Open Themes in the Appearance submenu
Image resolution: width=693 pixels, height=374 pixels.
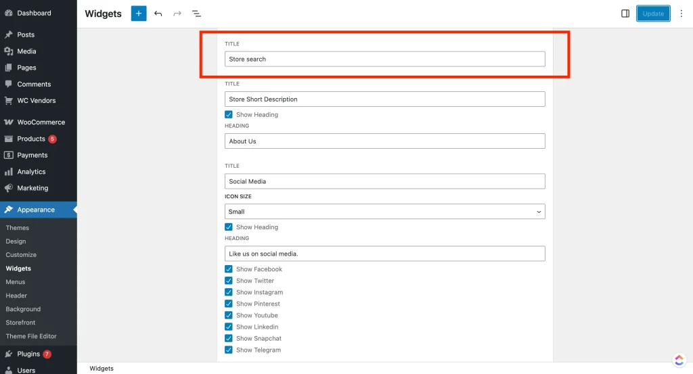18,228
